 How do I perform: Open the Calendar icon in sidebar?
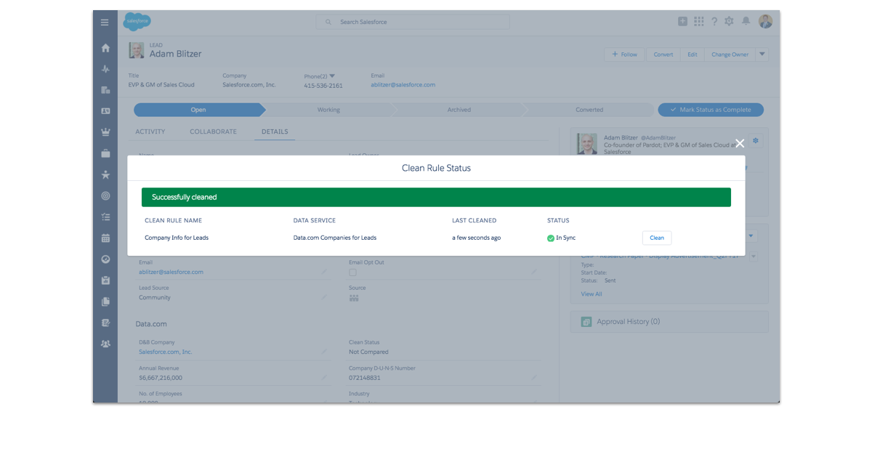tap(105, 238)
